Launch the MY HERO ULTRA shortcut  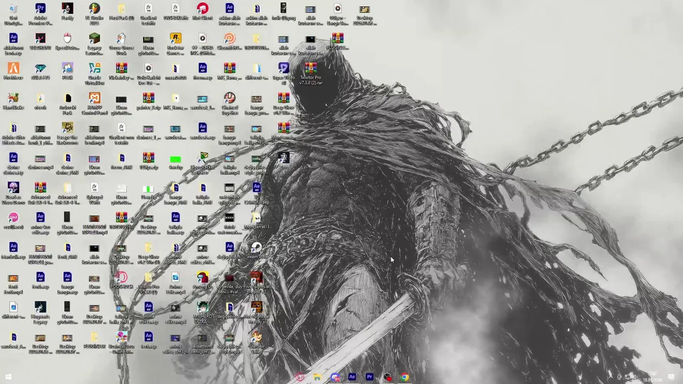pyautogui.click(x=202, y=313)
